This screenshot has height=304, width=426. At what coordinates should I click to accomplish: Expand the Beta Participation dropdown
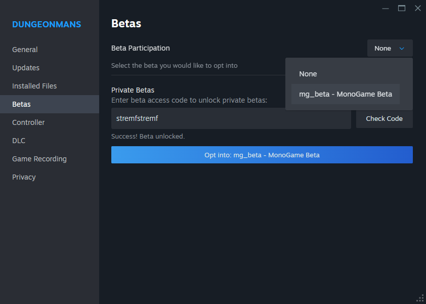point(390,48)
